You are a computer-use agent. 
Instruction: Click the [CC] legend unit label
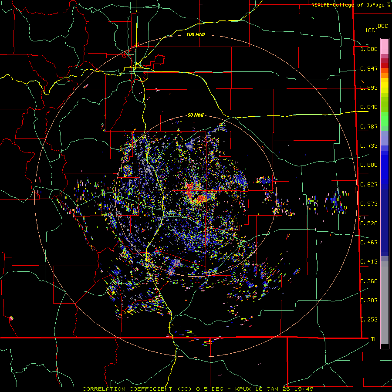pos(372,30)
